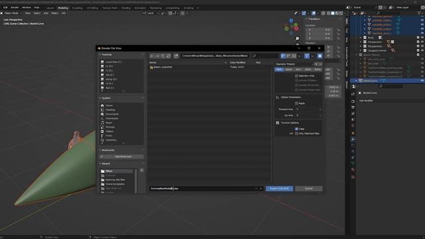This screenshot has width=425, height=239.
Task: Toggle Include Children checkbox
Action: [x=297, y=80]
